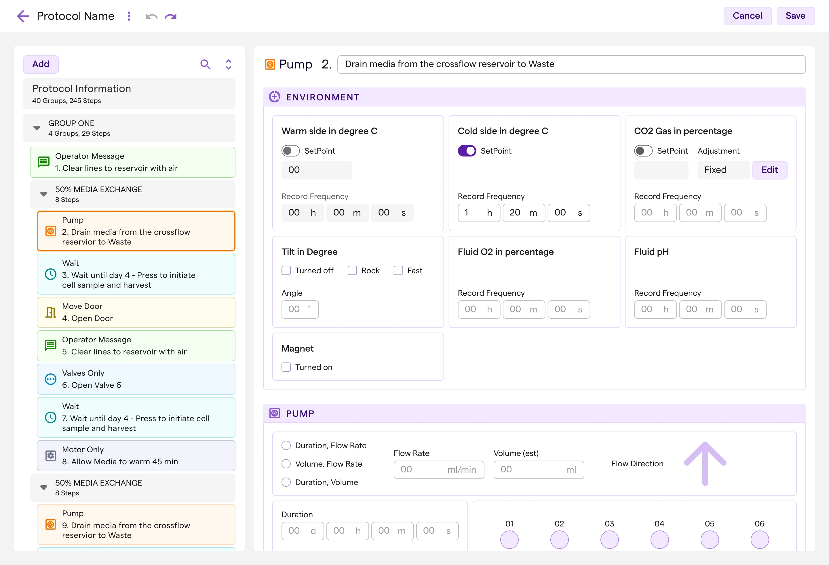829x565 pixels.
Task: Click Cancel
Action: click(x=747, y=16)
